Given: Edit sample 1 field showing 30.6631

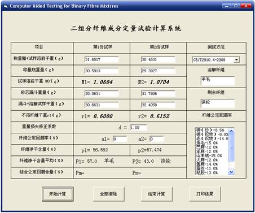Looking at the screenshot, I should [x=102, y=105].
